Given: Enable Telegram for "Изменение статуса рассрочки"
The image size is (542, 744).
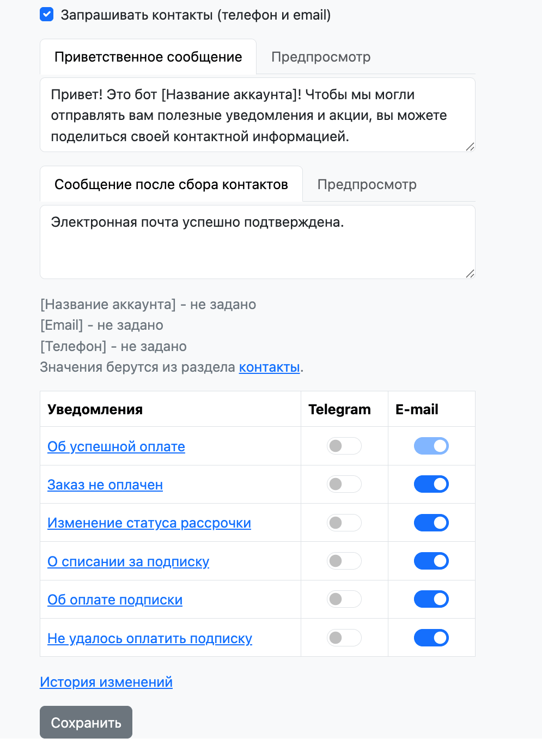Looking at the screenshot, I should (x=344, y=523).
